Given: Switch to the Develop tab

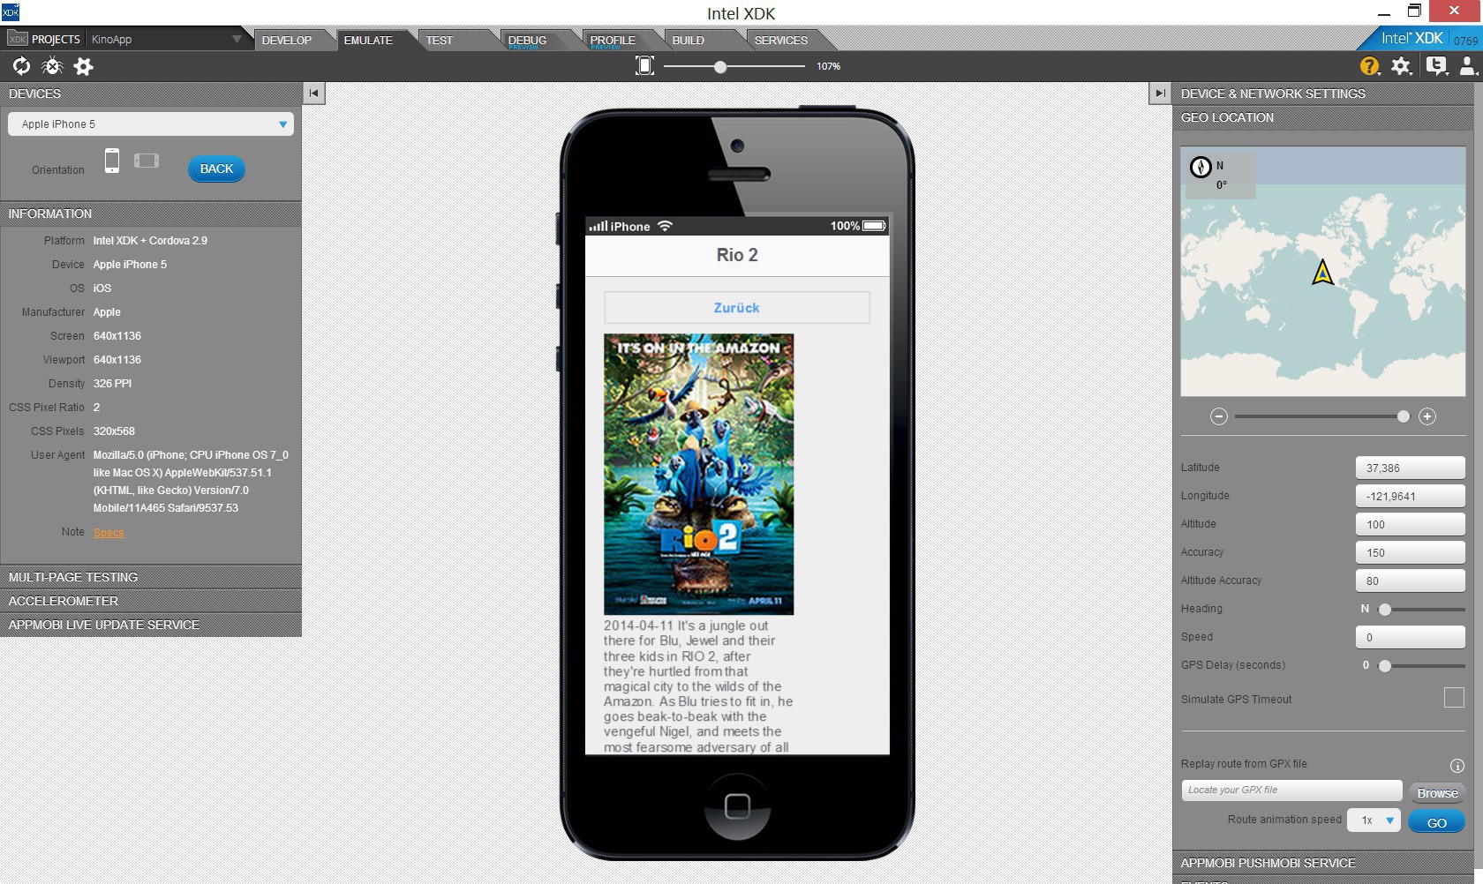Looking at the screenshot, I should pyautogui.click(x=287, y=40).
